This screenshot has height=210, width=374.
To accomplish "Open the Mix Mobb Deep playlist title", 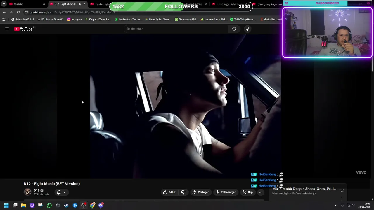I will point(304,189).
